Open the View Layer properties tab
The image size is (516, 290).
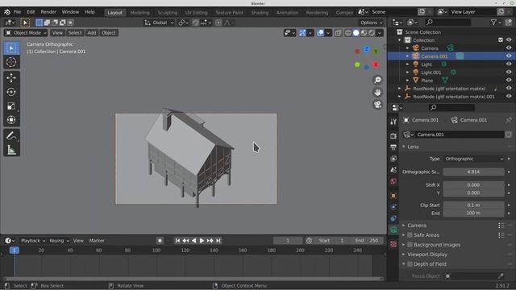point(393,159)
